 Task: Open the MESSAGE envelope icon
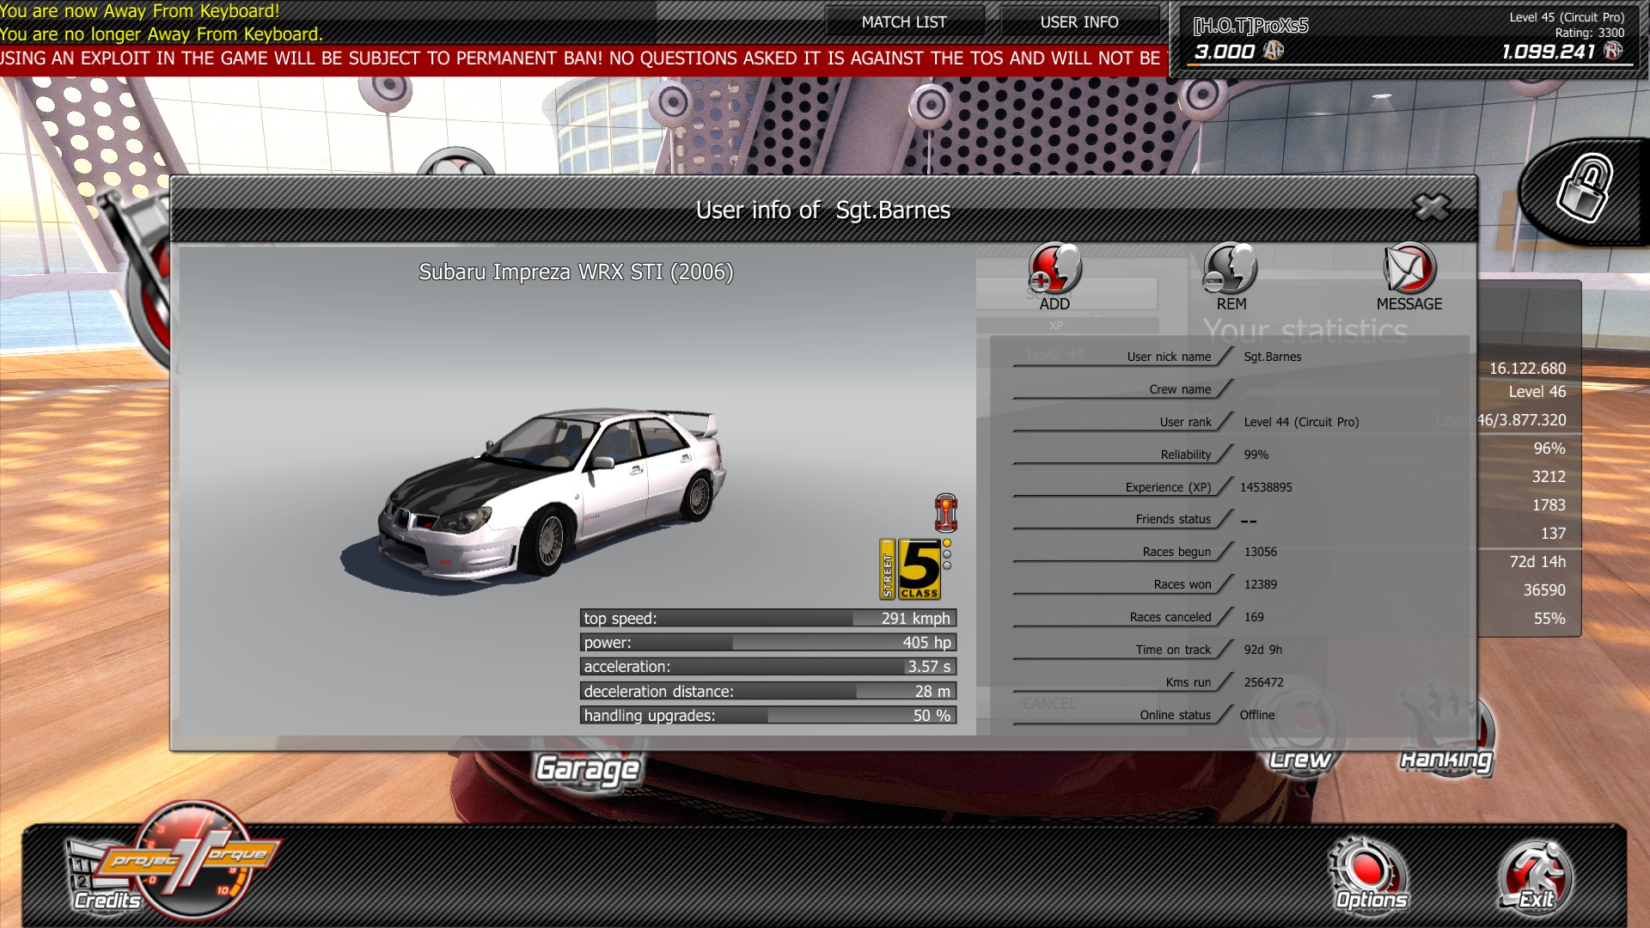(1409, 269)
